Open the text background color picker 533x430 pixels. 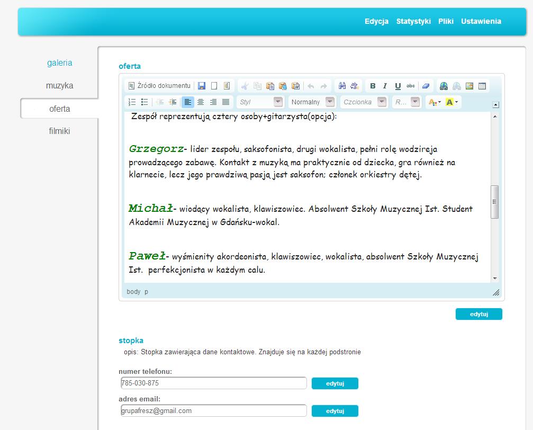coord(452,102)
